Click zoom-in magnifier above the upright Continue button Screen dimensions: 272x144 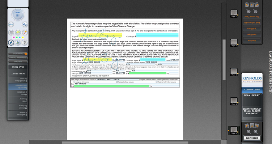pyautogui.click(x=256, y=132)
